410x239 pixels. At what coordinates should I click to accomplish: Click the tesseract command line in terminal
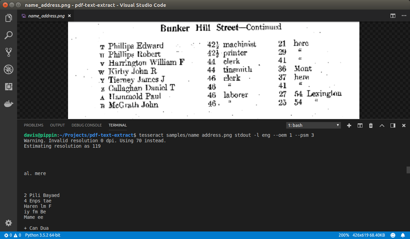coord(226,135)
